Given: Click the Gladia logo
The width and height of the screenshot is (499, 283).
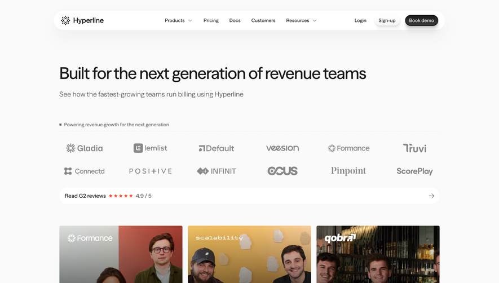Looking at the screenshot, I should 85,148.
